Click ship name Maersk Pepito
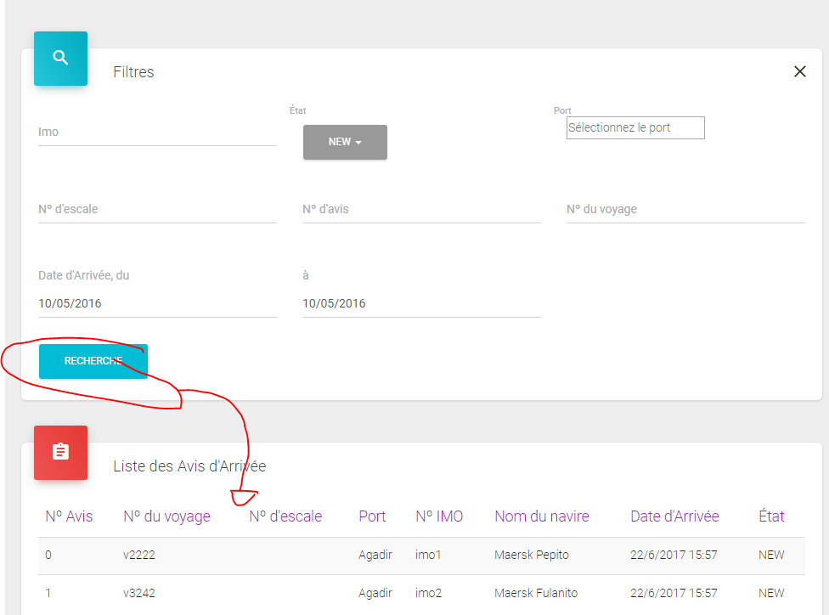The image size is (829, 615). pos(532,556)
